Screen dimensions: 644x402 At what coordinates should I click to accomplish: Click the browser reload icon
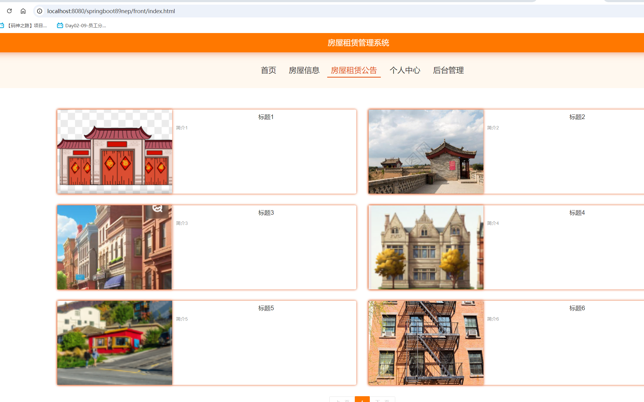pos(9,11)
